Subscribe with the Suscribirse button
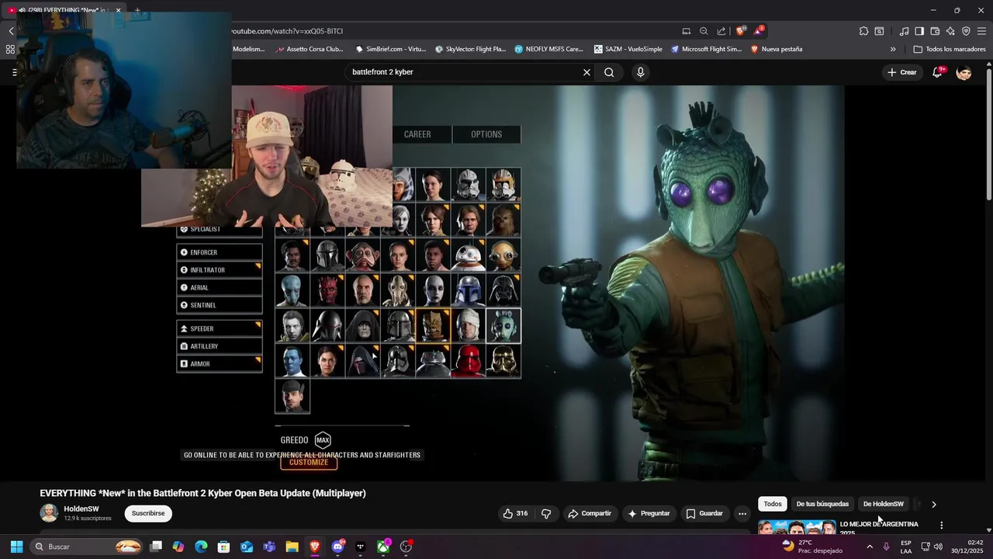Image resolution: width=993 pixels, height=559 pixels. [x=148, y=513]
